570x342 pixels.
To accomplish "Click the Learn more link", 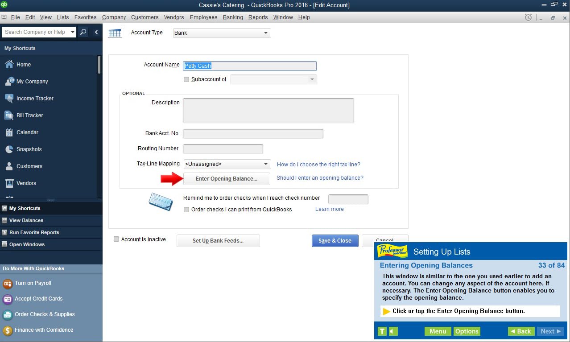I will (x=330, y=209).
